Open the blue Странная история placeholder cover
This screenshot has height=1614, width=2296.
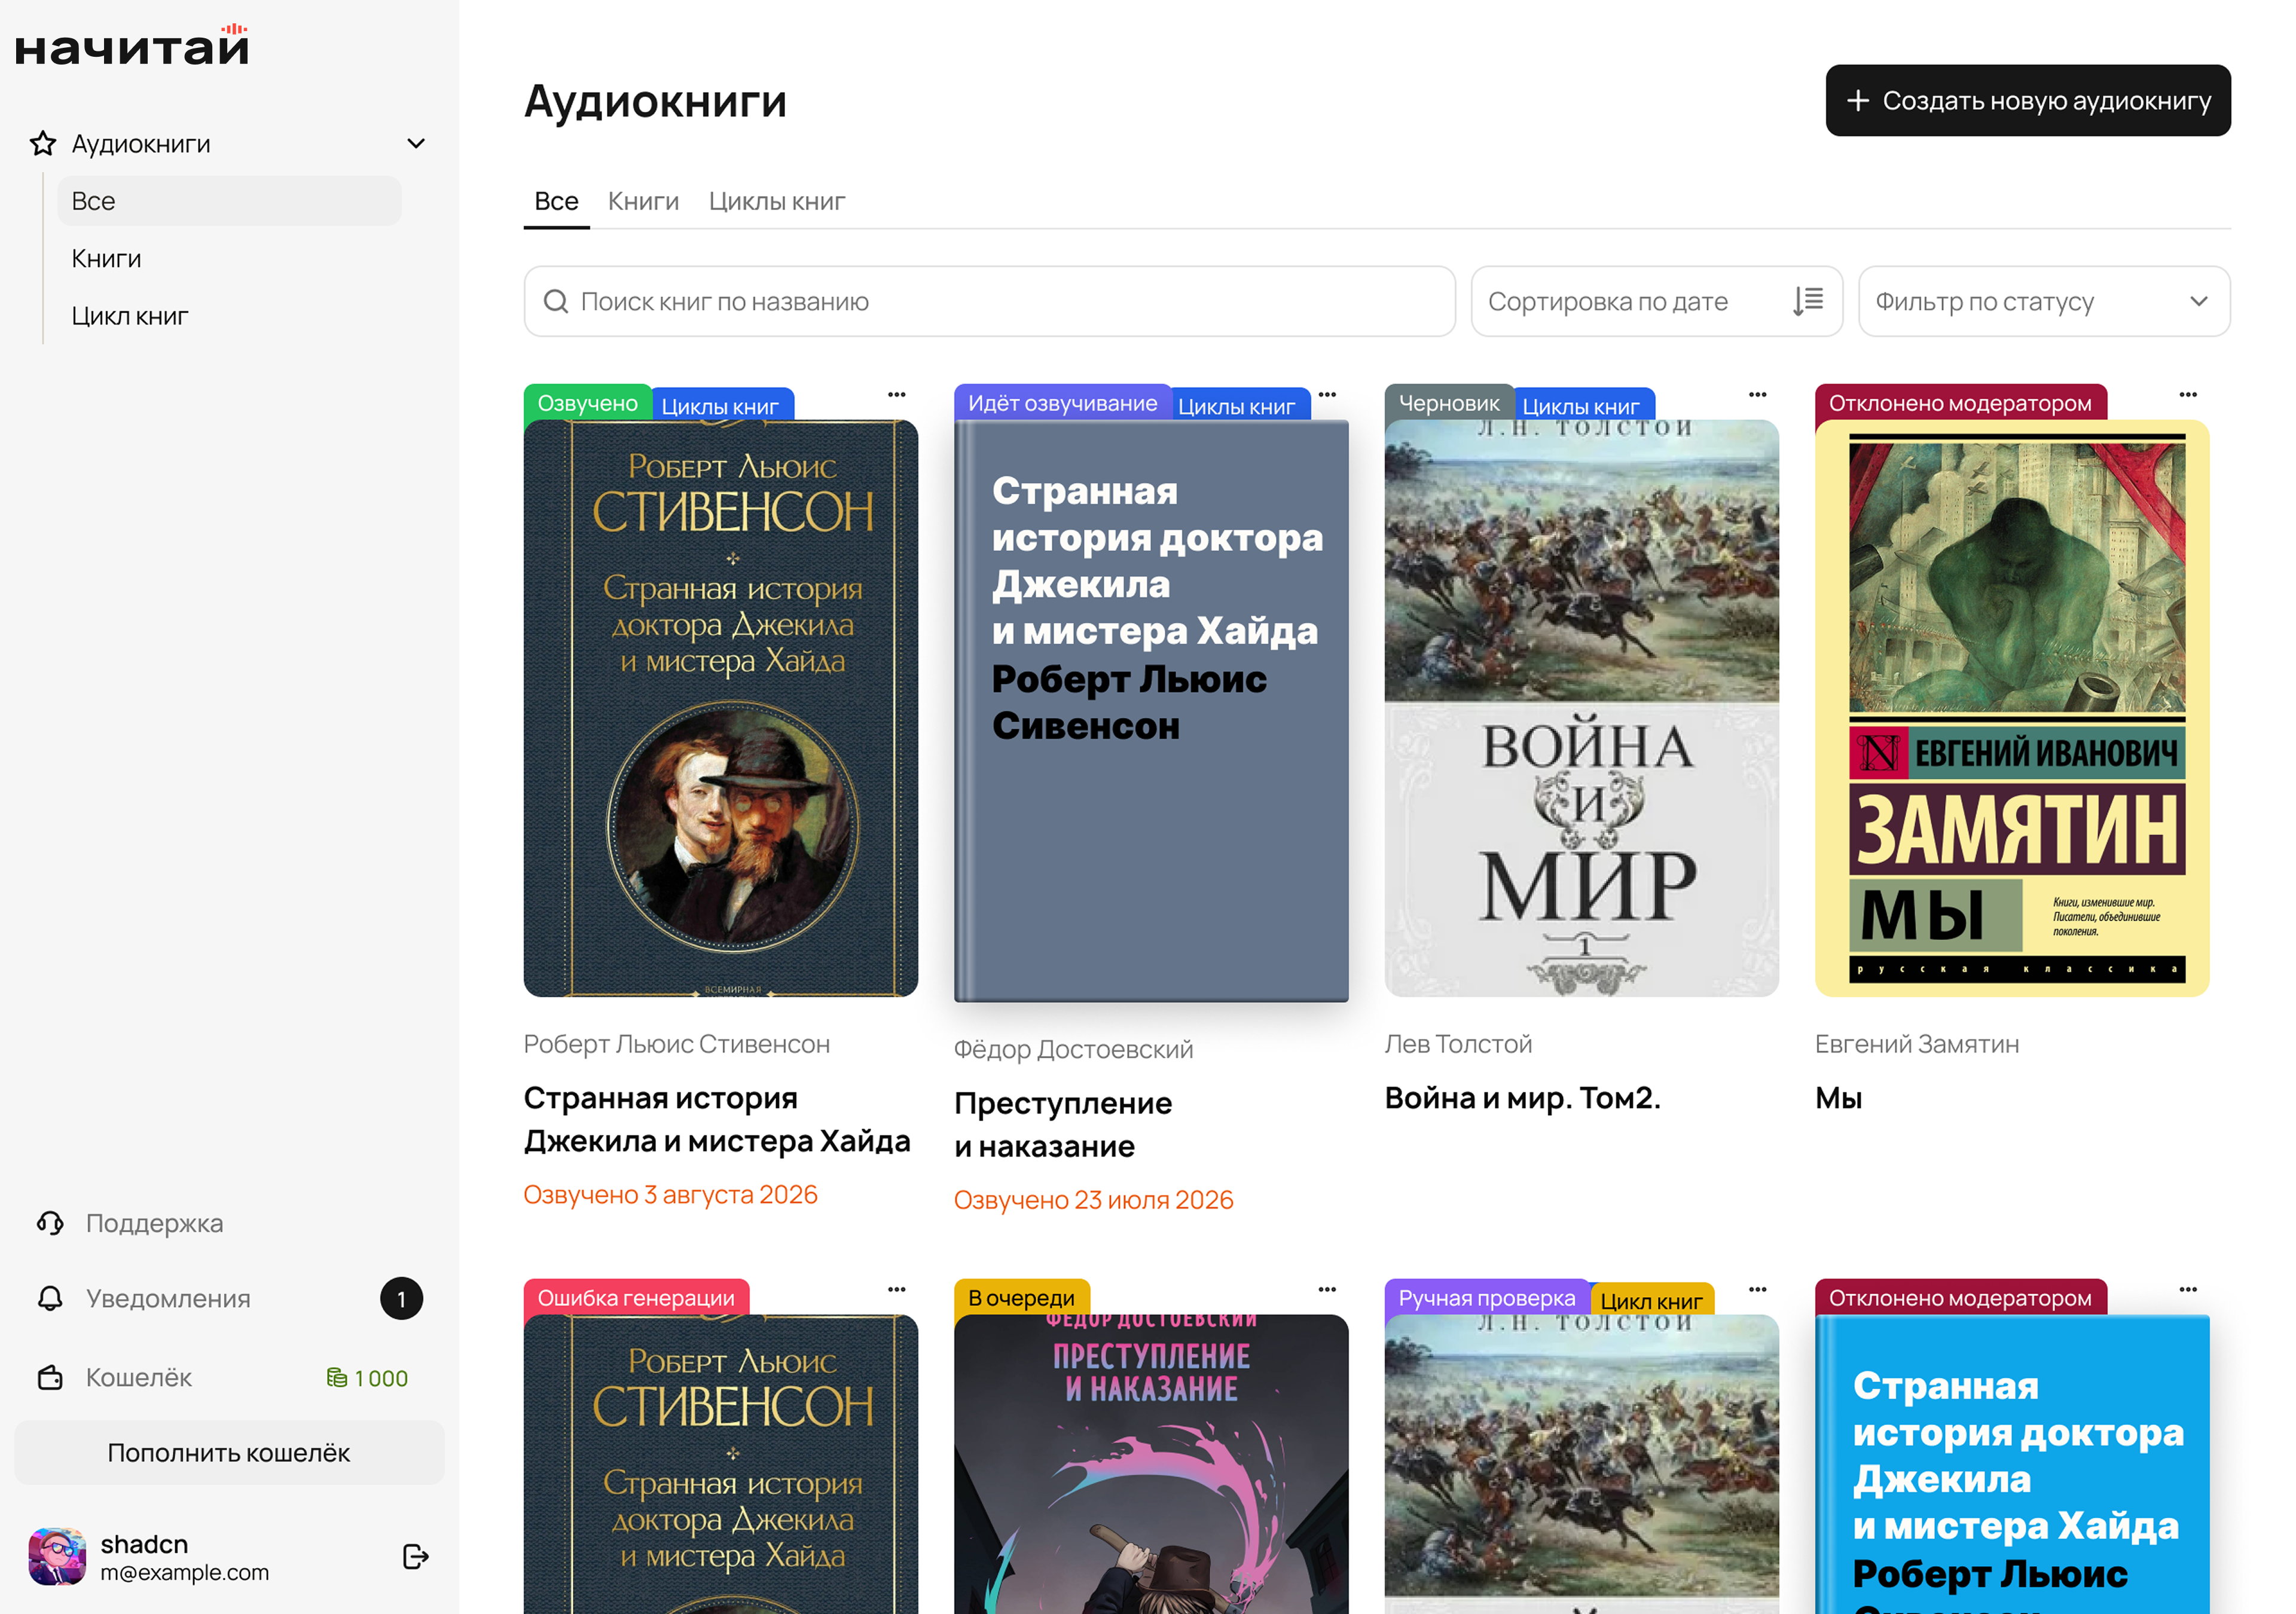pyautogui.click(x=2012, y=1464)
